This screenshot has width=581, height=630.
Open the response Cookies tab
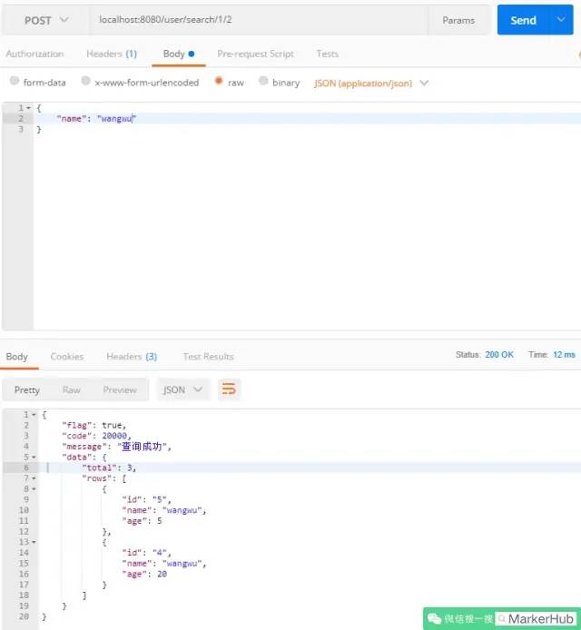click(x=67, y=357)
